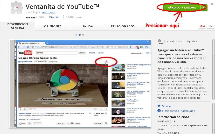This screenshot has height=134, width=215.
Task: Select the first carousel dot indicator
Action: coord(76,35)
